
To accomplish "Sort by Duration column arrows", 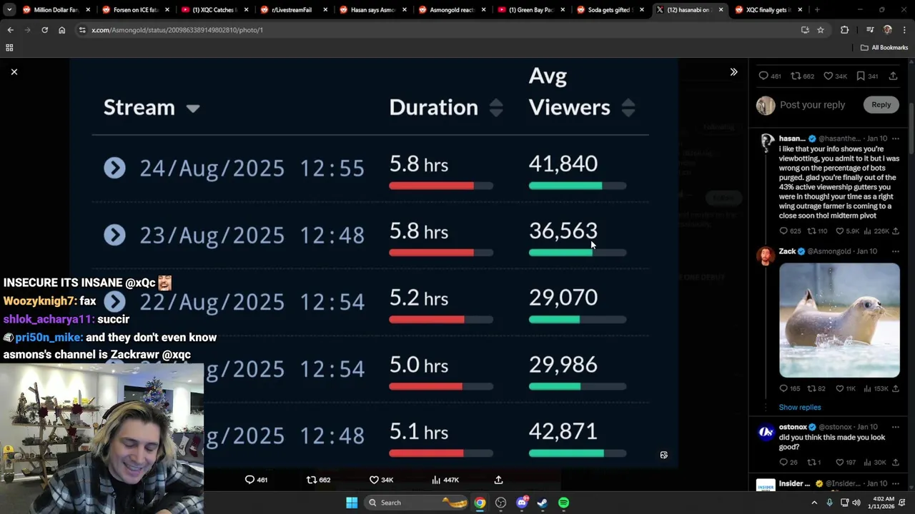I will tap(496, 108).
